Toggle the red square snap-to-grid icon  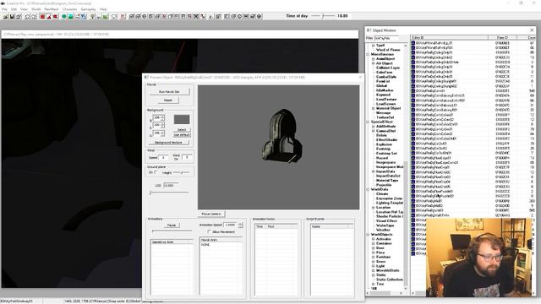pyautogui.click(x=42, y=16)
